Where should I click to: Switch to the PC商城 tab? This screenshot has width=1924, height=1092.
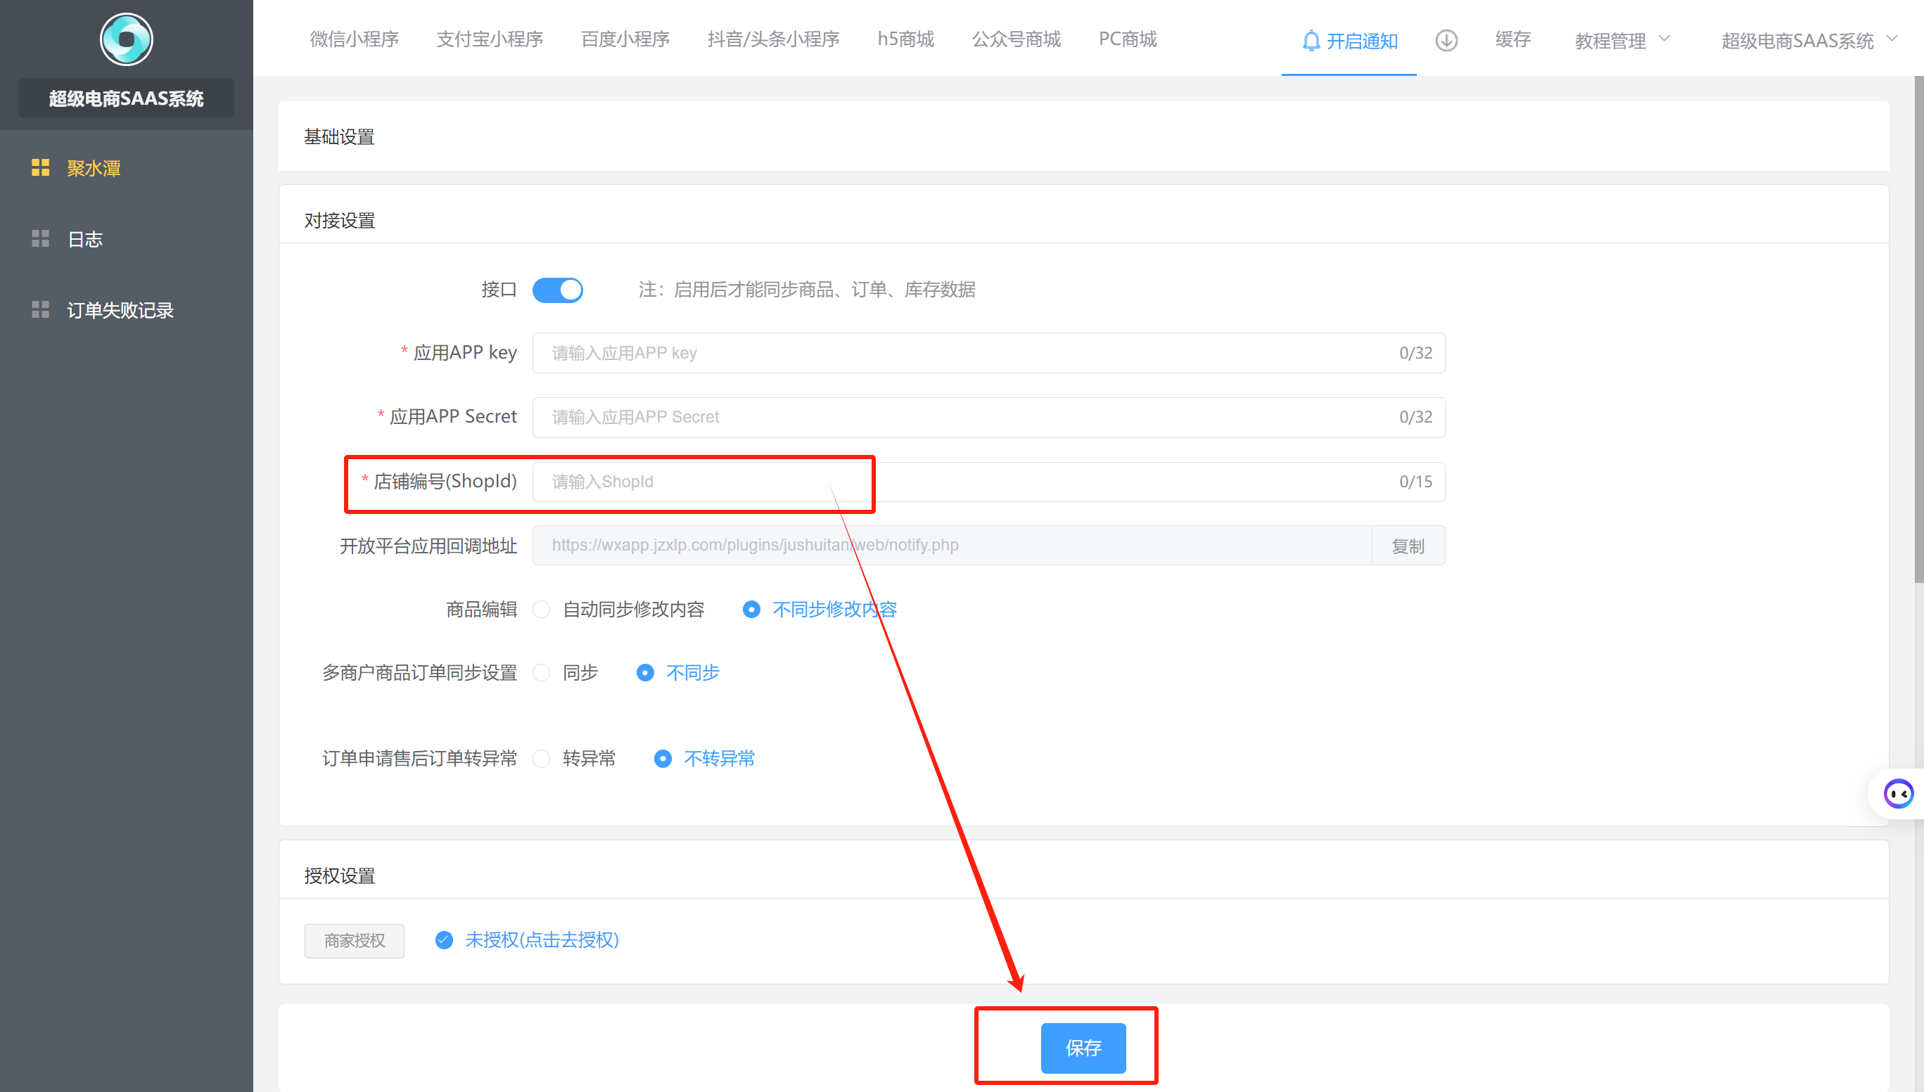1128,39
